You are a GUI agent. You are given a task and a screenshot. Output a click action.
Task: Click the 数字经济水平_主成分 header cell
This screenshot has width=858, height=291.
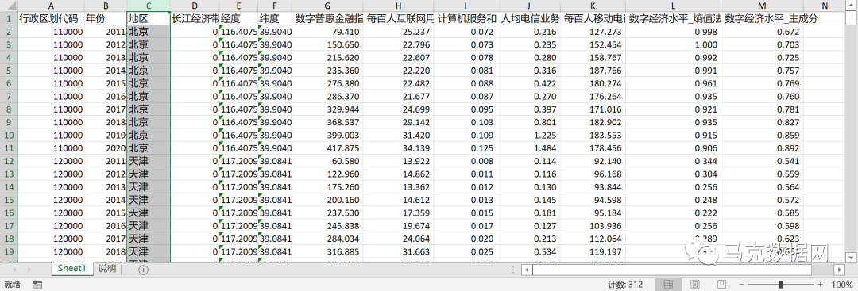(762, 18)
